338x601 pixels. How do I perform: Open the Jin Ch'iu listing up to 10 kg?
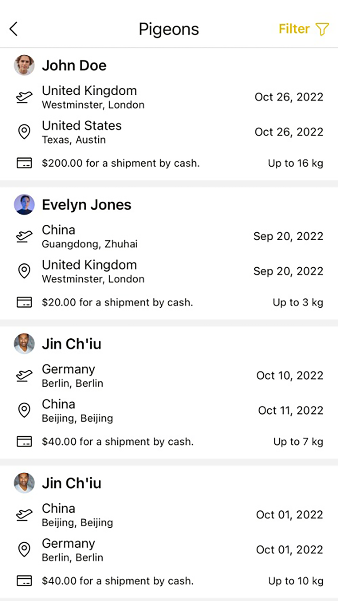169,532
